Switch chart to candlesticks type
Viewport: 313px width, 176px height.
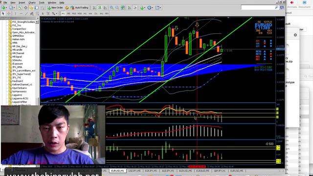pos(100,8)
